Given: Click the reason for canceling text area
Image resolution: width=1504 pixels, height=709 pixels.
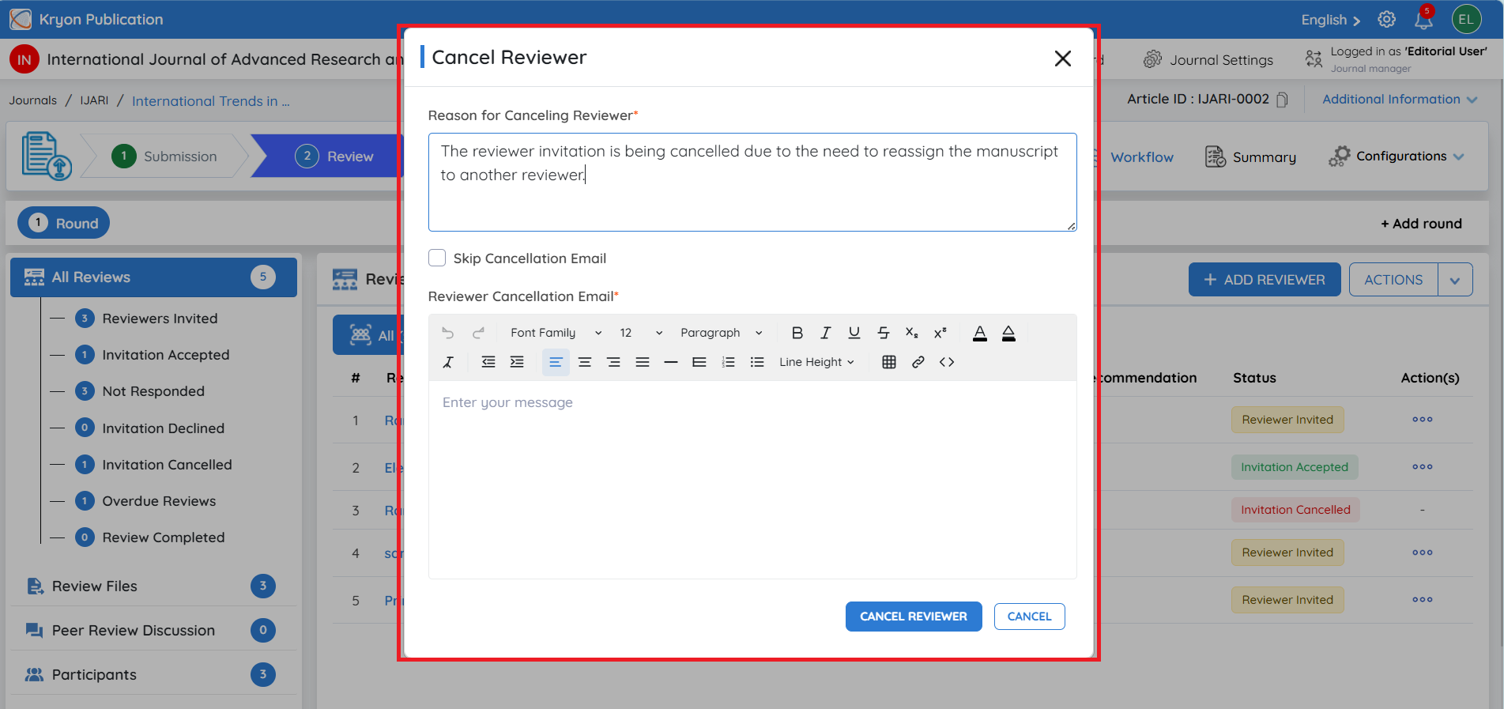Looking at the screenshot, I should [x=752, y=183].
